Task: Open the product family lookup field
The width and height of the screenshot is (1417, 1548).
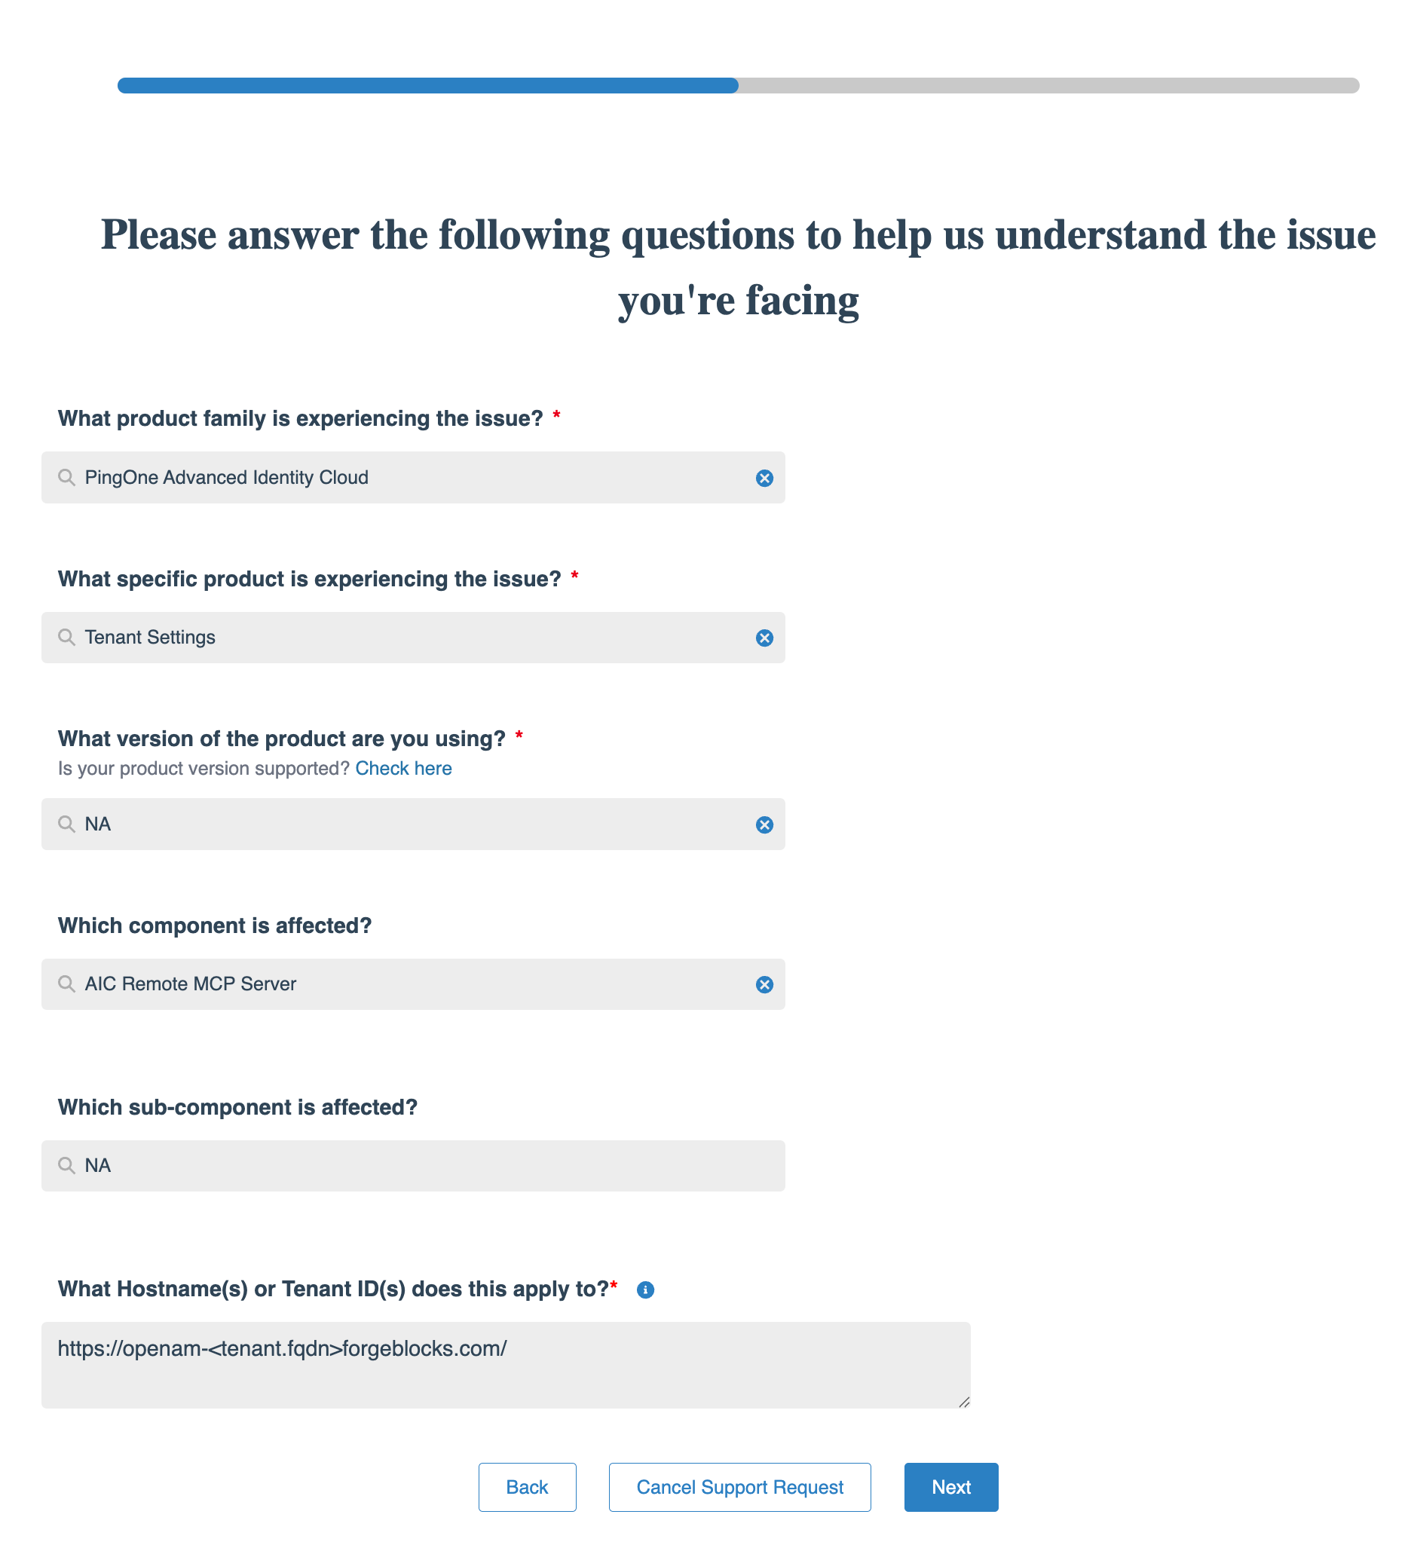Action: pyautogui.click(x=413, y=478)
